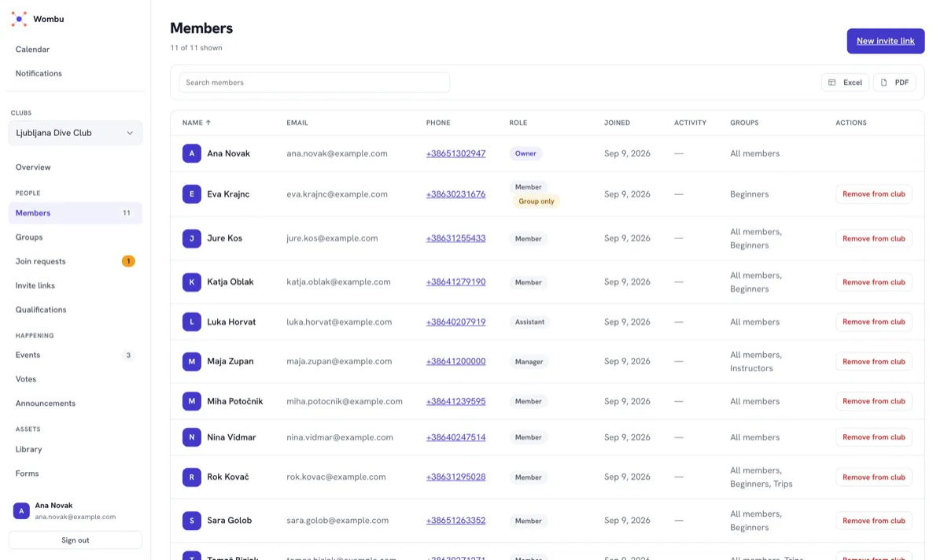
Task: Select Members in the sidebar
Action: coord(76,213)
